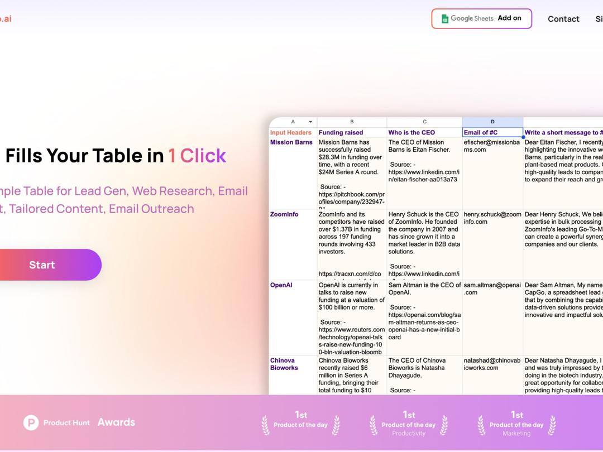The image size is (603, 452).
Task: Select the OpenAI company cell
Action: point(281,285)
